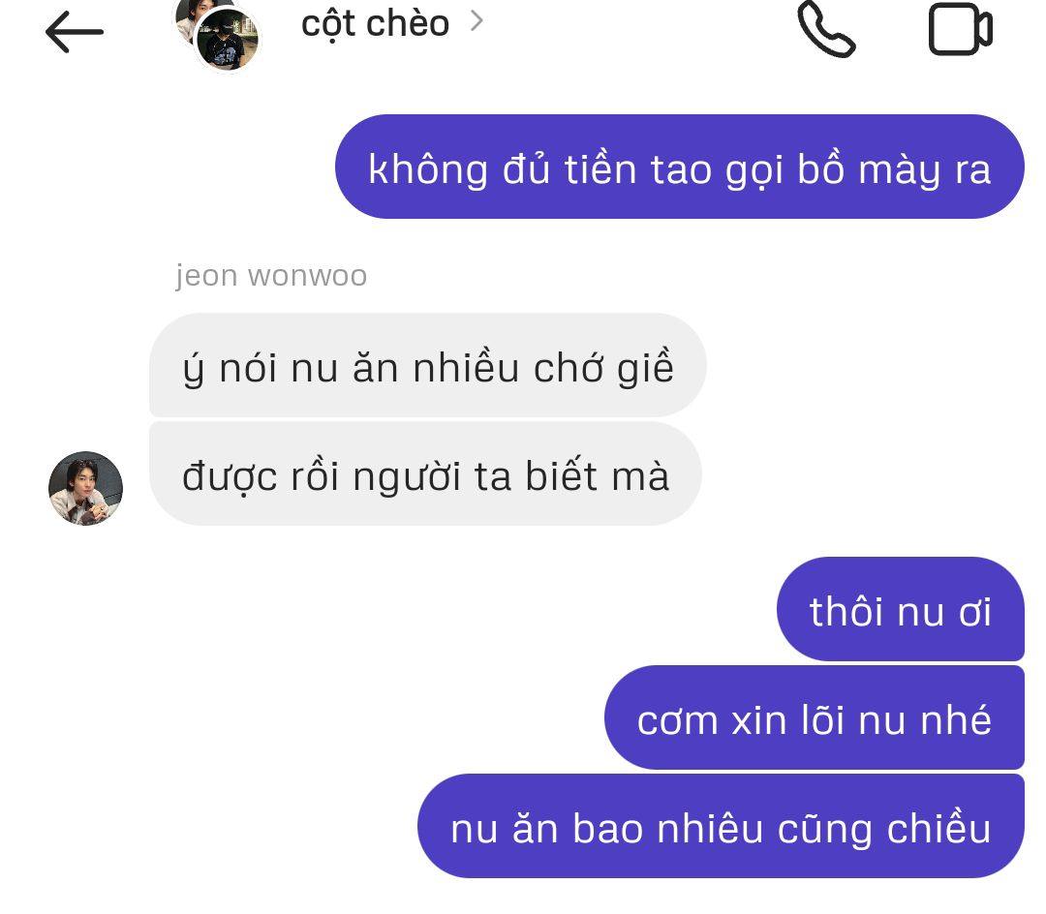Tap the "thôi nu ơi" message
This screenshot has width=1046, height=914.
pyautogui.click(x=901, y=609)
